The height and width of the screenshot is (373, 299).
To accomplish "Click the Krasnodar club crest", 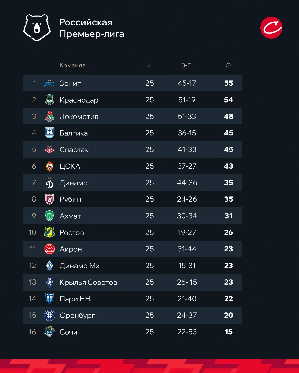I will click(50, 100).
